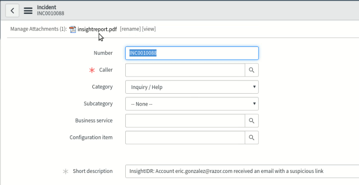
Task: Open the Business service lookup magnifier
Action: (251, 121)
